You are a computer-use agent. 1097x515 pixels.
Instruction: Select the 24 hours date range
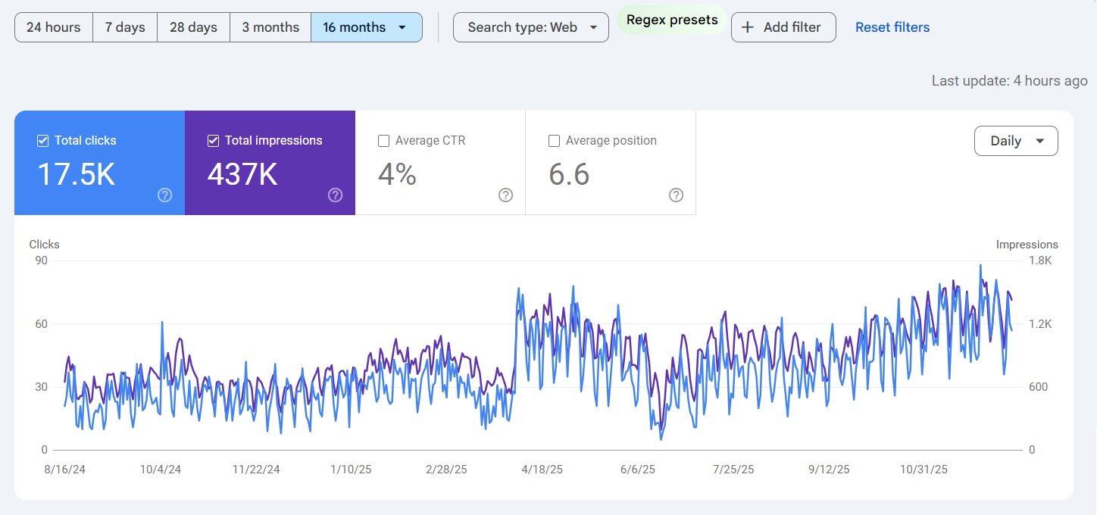(x=54, y=27)
